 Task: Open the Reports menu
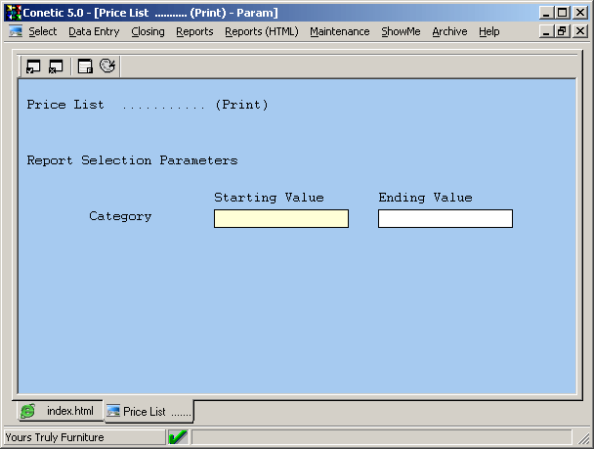pyautogui.click(x=194, y=31)
